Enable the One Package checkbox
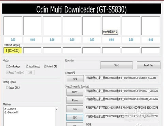164x126 pixels. 8,66
